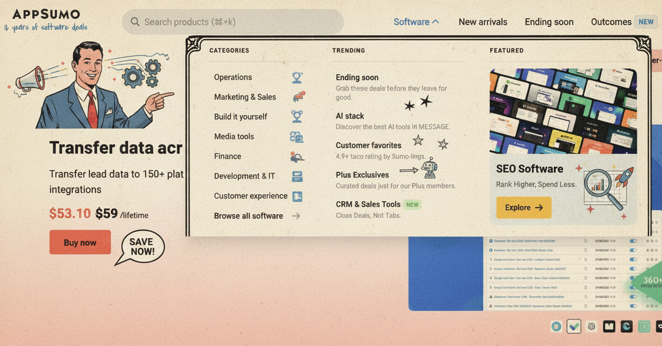Open the Plus Exclusives link
The image size is (662, 346).
coord(363,175)
